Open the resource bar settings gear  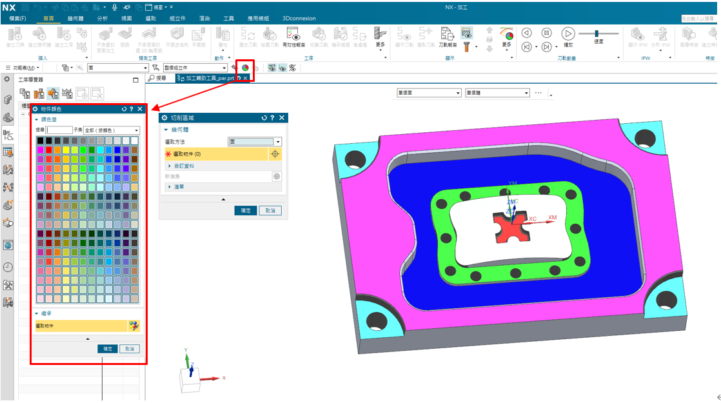click(x=7, y=79)
